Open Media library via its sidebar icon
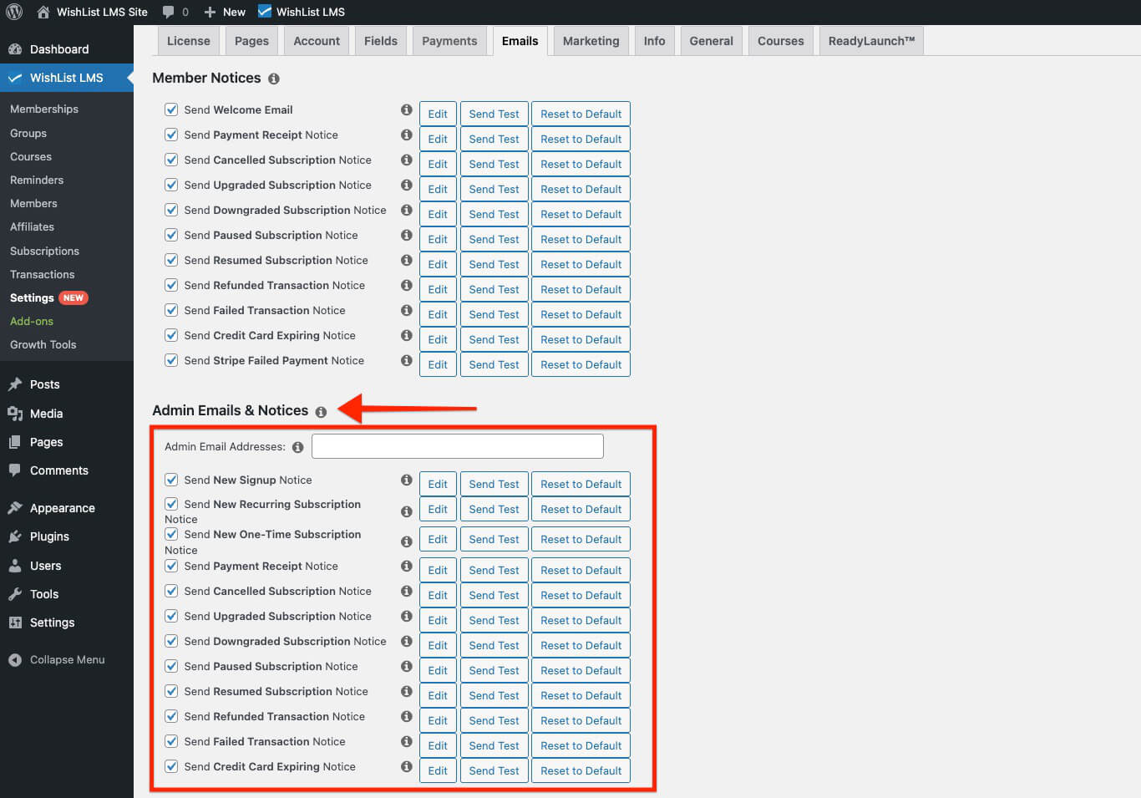Viewport: 1141px width, 798px height. pos(14,413)
